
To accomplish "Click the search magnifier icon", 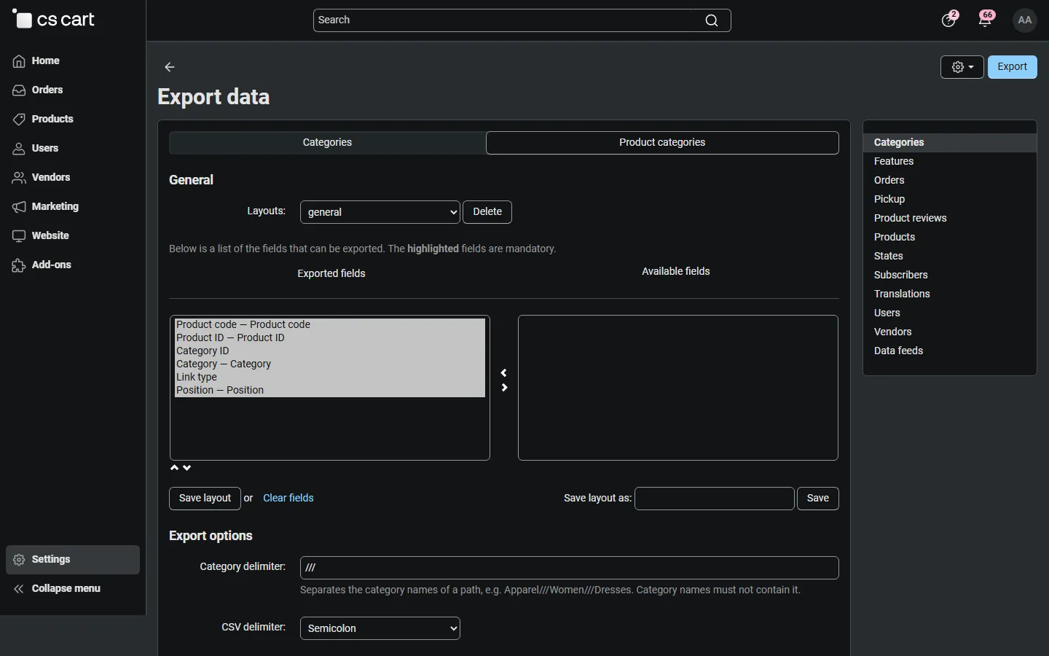I will click(712, 20).
